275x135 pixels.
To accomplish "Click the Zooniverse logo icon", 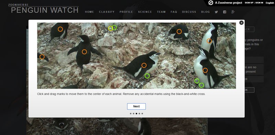I will (211, 3).
